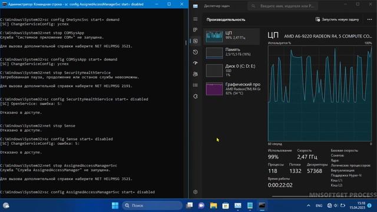Click Run new task button

[x=337, y=19]
